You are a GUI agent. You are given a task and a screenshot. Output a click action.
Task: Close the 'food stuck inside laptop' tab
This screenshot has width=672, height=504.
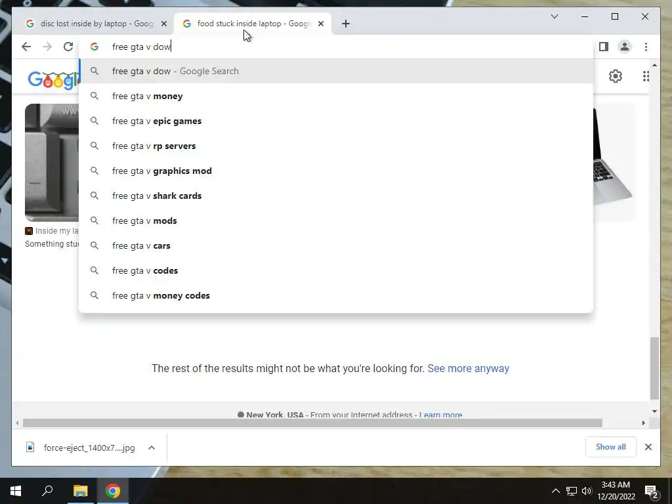320,24
